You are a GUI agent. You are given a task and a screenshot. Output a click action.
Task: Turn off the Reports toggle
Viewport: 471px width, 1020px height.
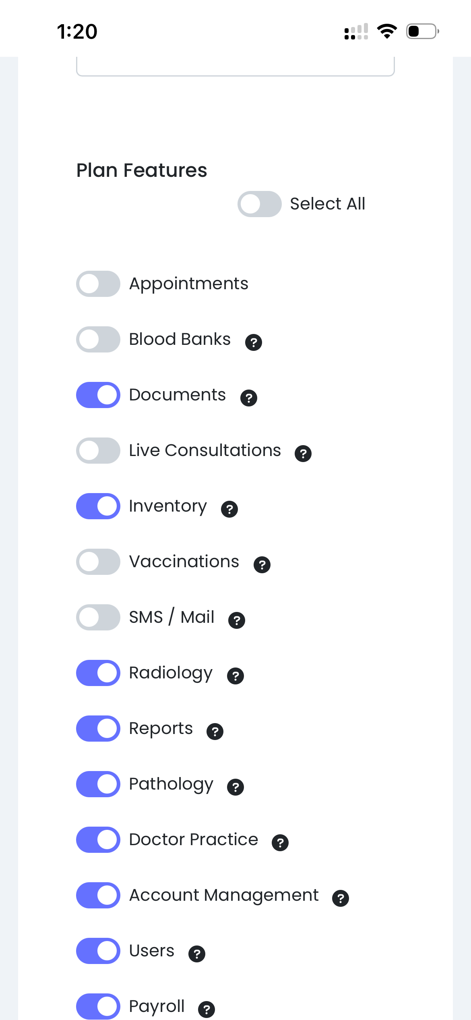pos(98,728)
